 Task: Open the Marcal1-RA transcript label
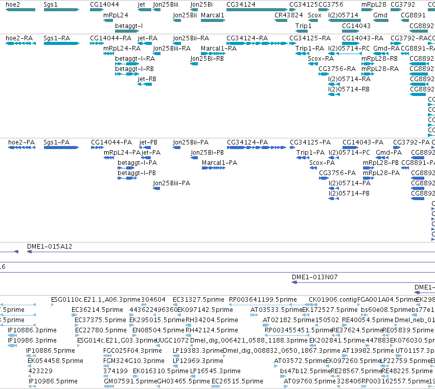point(219,48)
